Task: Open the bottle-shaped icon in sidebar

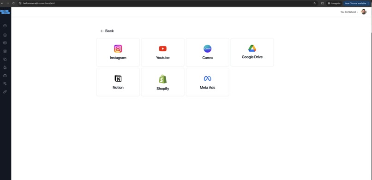Action: coord(5,67)
